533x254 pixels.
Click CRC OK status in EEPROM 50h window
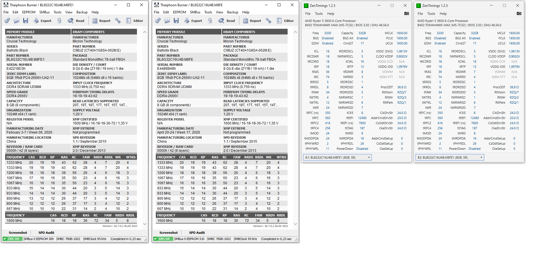coord(12,239)
